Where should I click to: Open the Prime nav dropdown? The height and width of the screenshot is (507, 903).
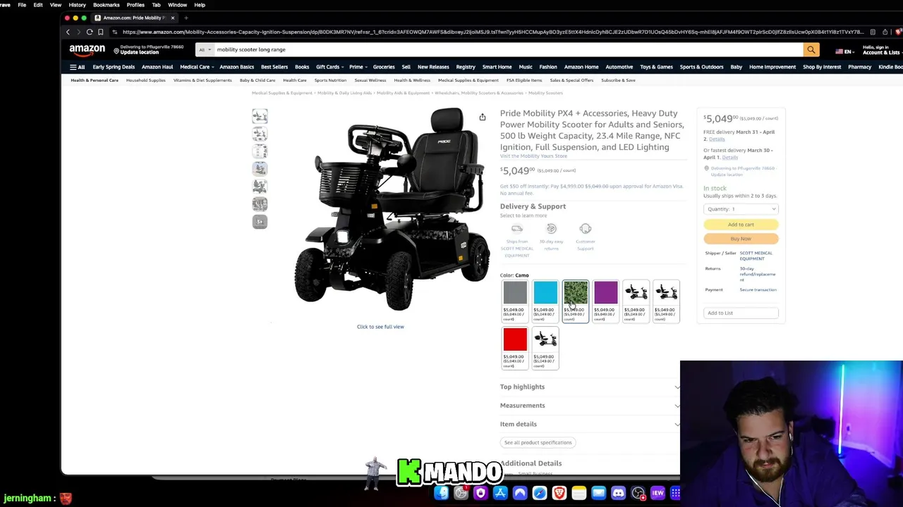point(357,67)
